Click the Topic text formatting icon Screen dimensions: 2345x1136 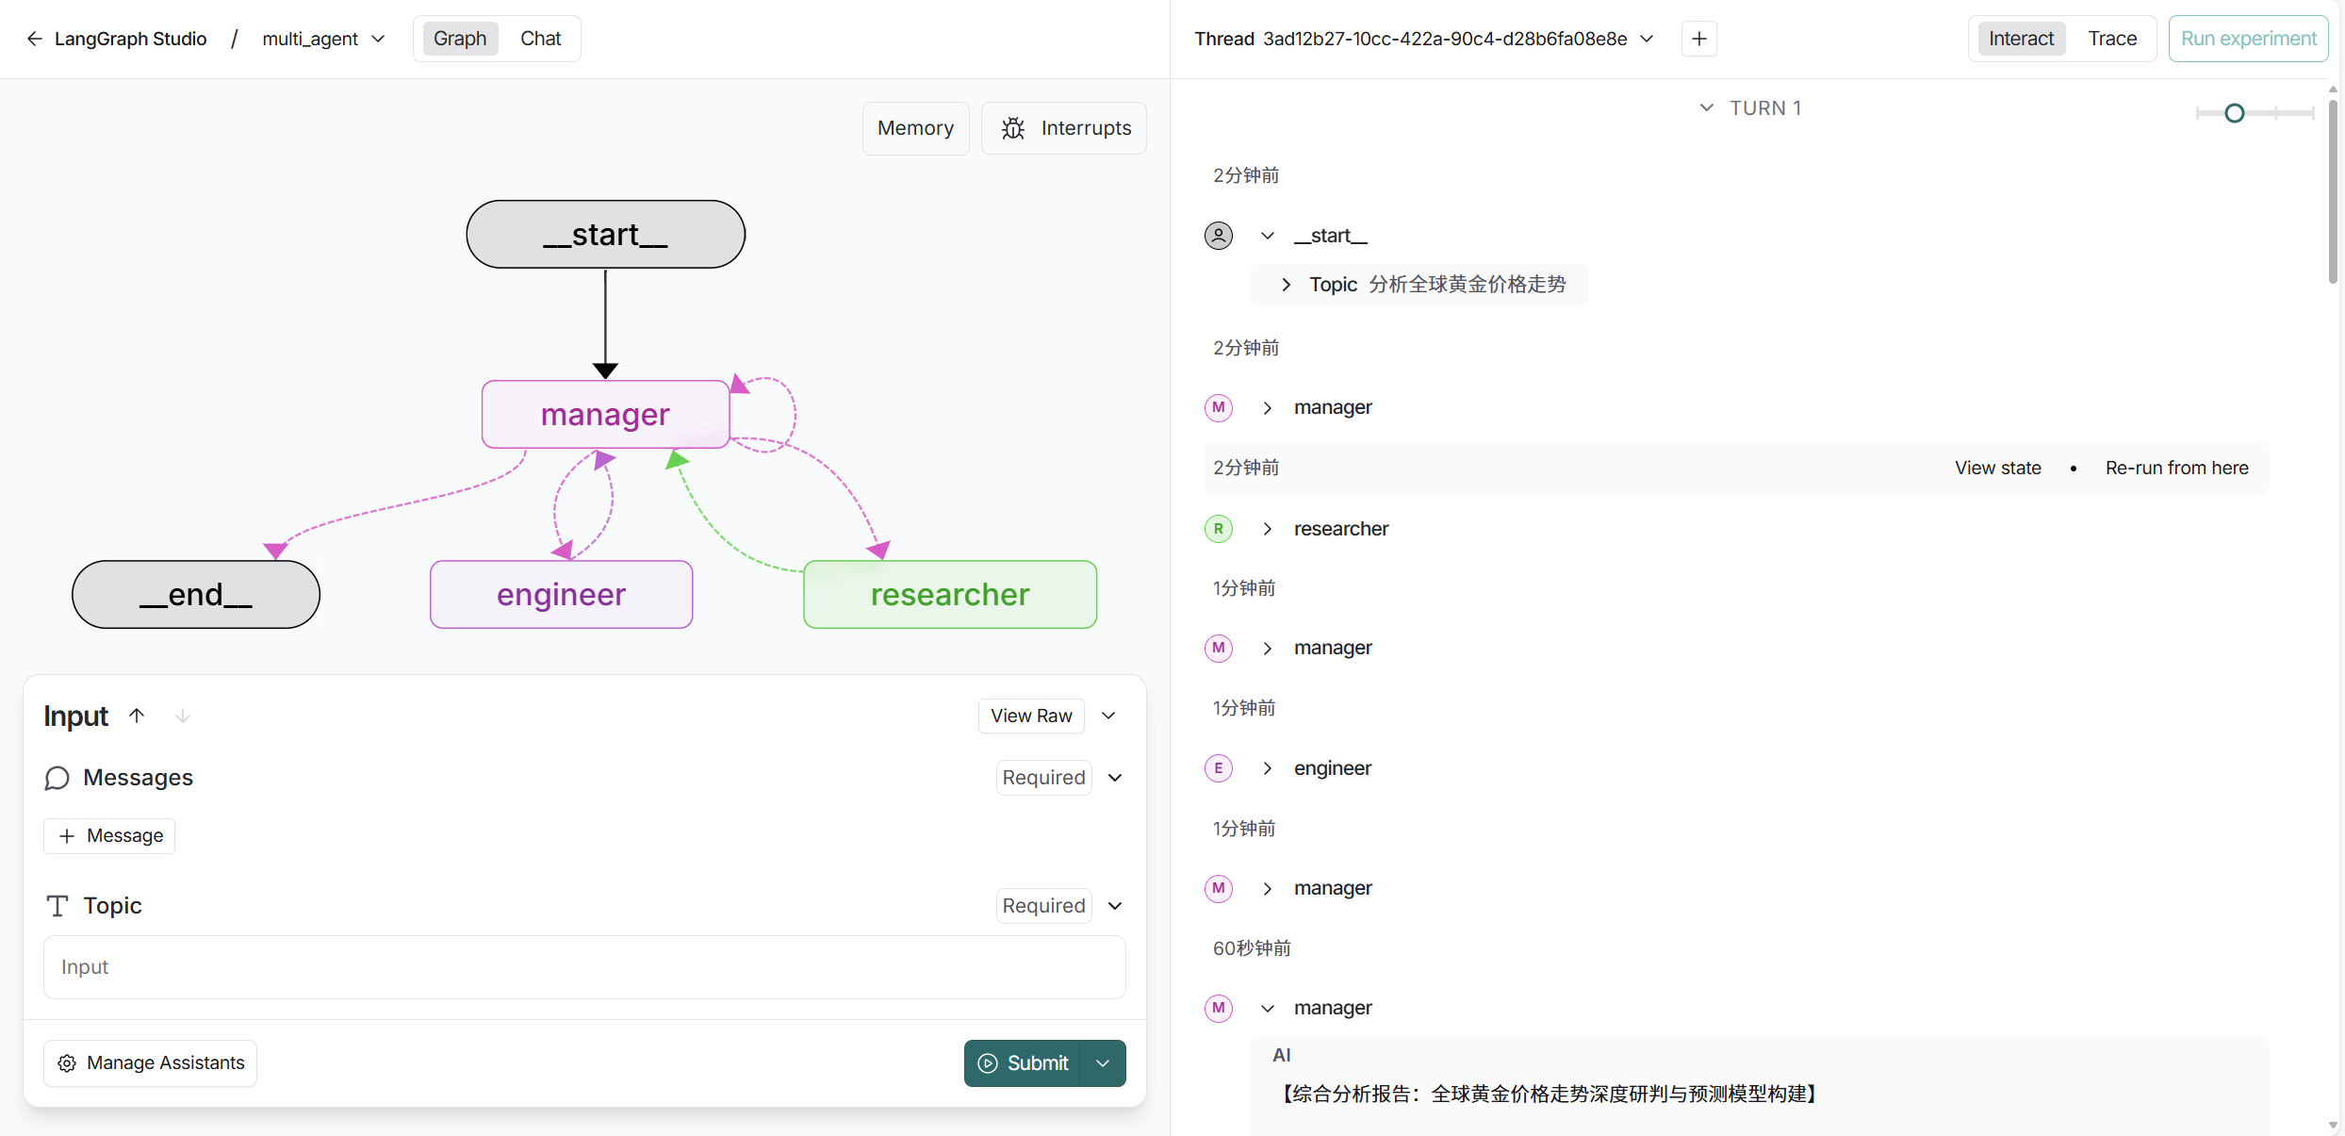tap(57, 905)
